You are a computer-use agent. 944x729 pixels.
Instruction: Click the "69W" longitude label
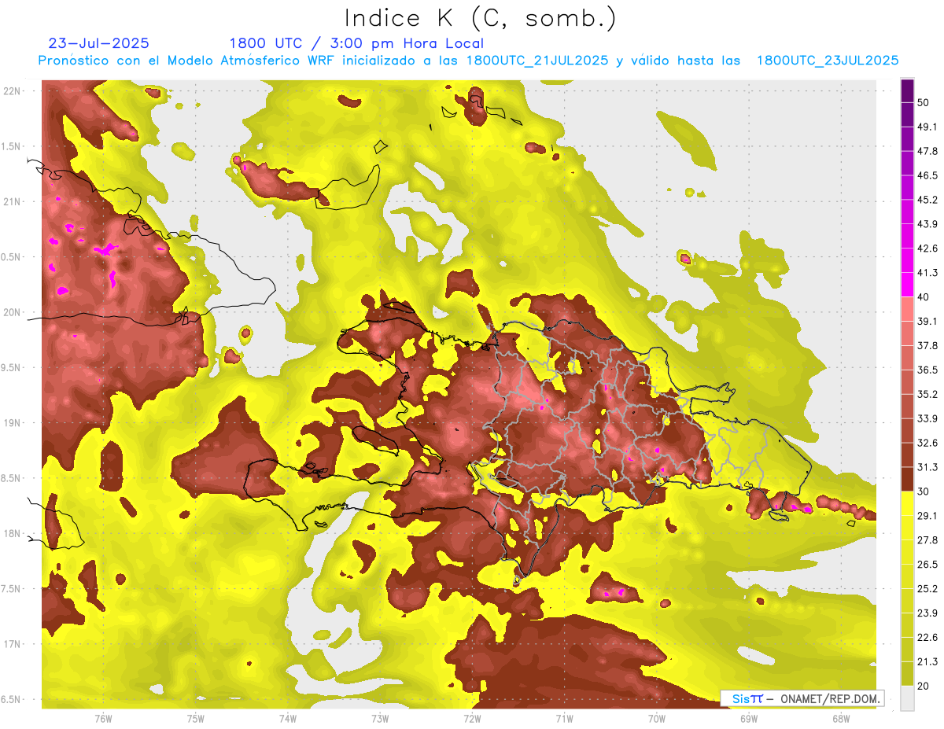[x=749, y=719]
